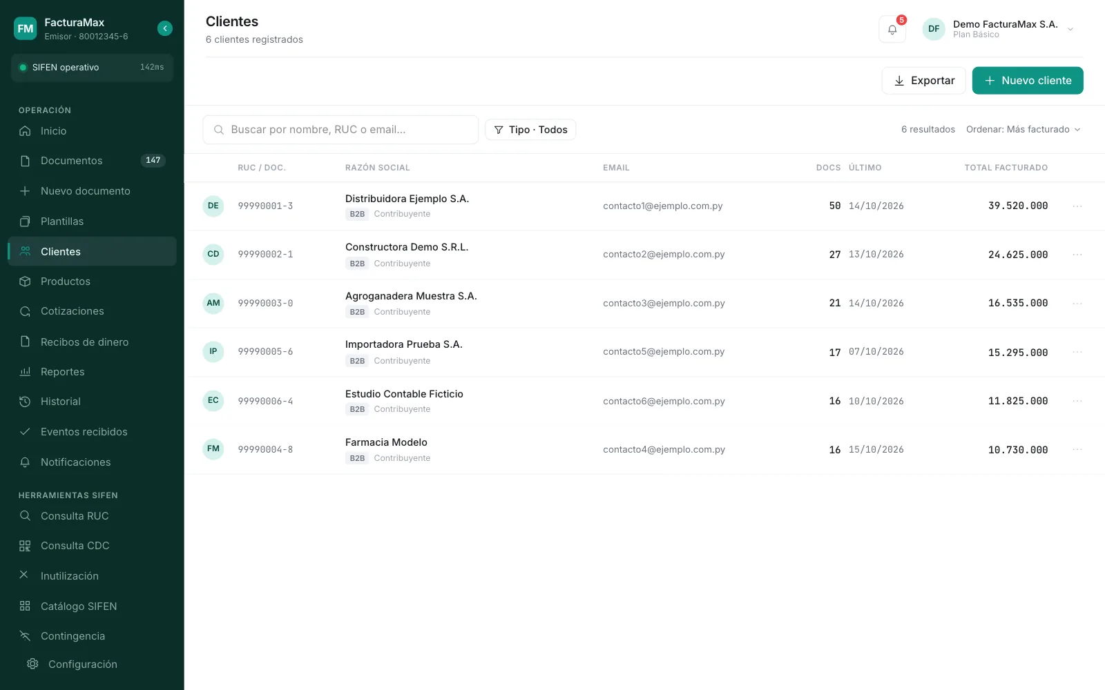This screenshot has width=1105, height=690.
Task: Open row actions for Constructora Demo S.R.L.
Action: (1077, 255)
